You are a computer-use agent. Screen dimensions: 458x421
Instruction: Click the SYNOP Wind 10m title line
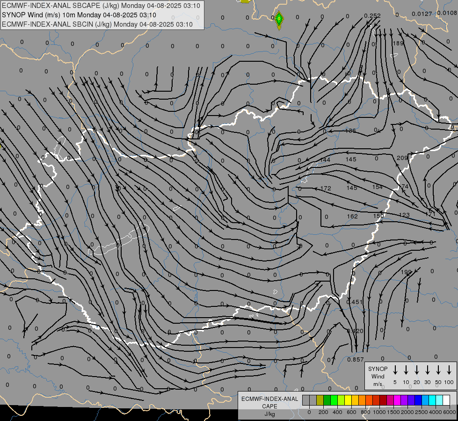click(79, 15)
